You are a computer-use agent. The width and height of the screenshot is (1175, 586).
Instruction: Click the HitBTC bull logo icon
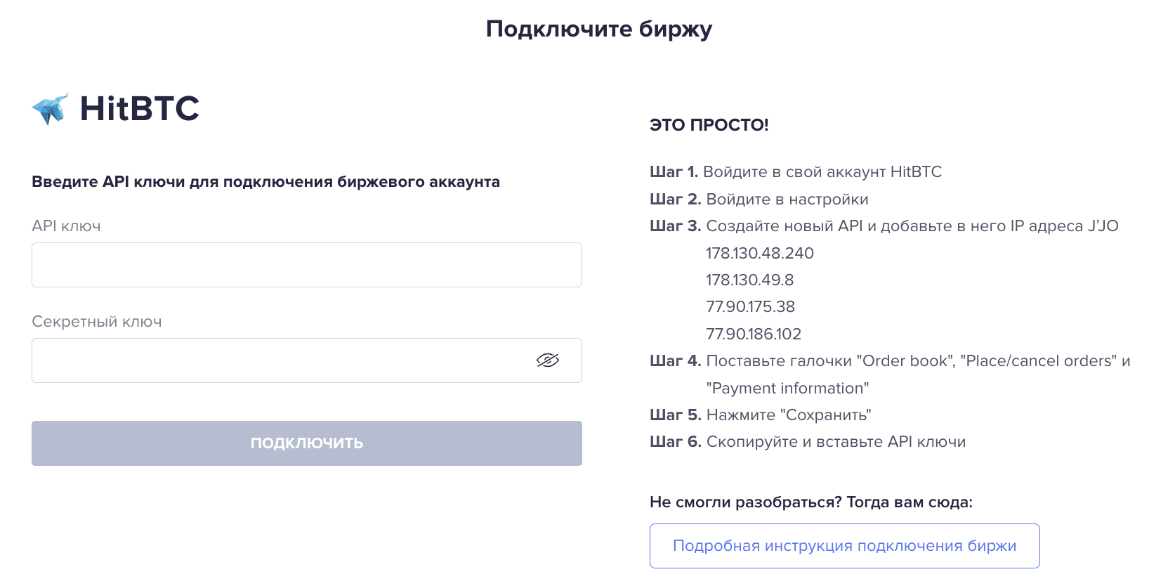coord(50,109)
